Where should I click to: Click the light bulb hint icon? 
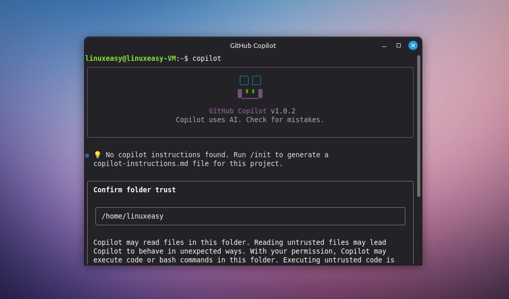click(97, 155)
